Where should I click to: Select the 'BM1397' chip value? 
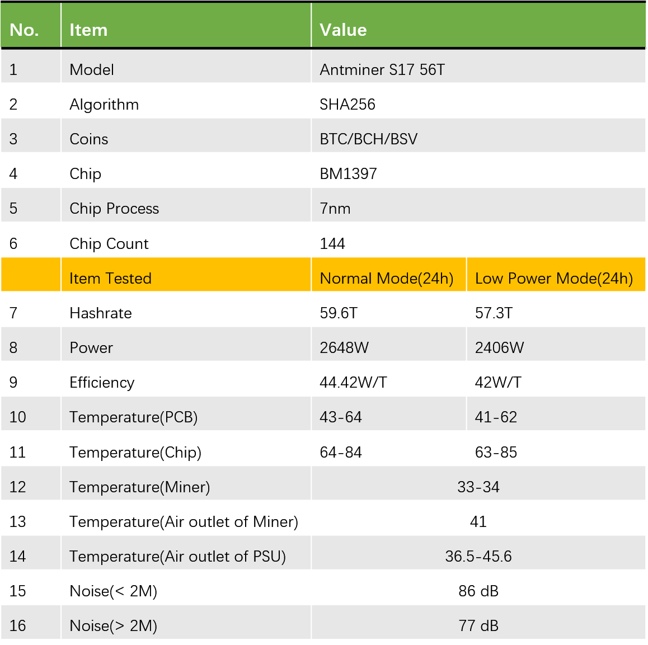click(349, 174)
